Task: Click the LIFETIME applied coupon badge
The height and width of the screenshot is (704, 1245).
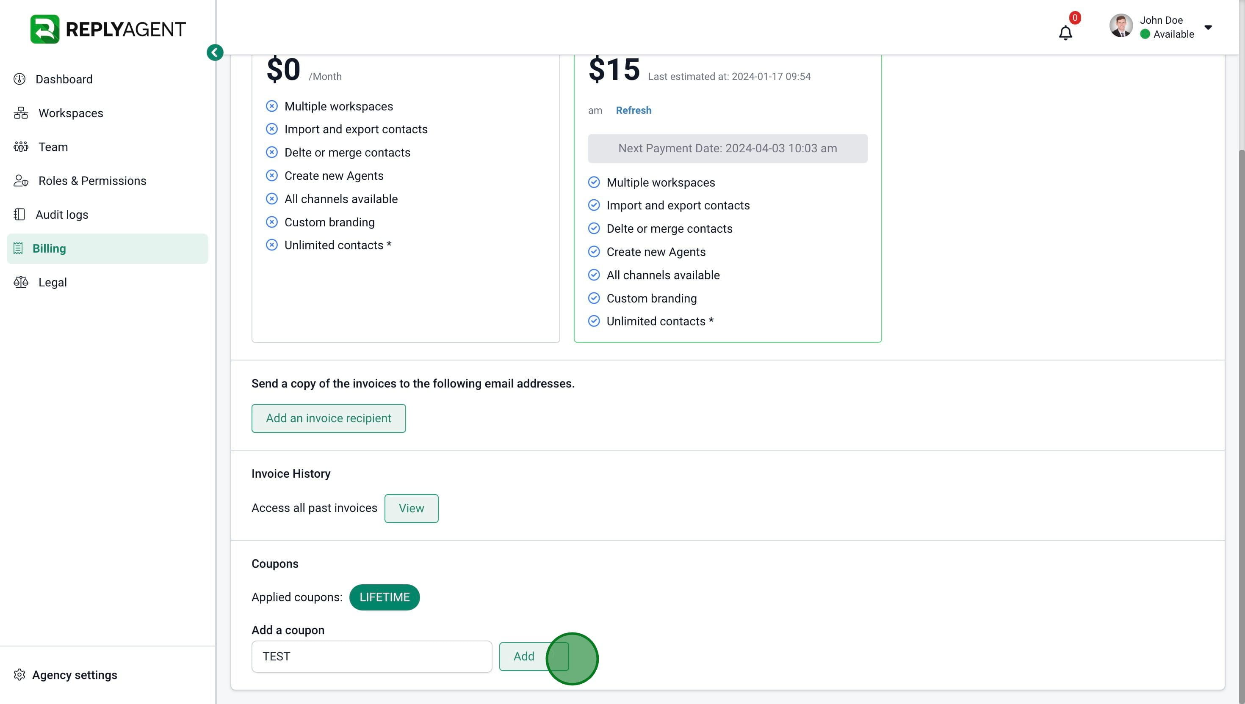Action: [x=384, y=597]
